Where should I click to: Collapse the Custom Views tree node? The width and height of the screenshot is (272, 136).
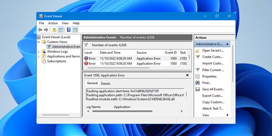pos(39,42)
